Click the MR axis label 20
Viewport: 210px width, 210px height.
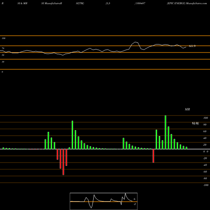(205, 145)
